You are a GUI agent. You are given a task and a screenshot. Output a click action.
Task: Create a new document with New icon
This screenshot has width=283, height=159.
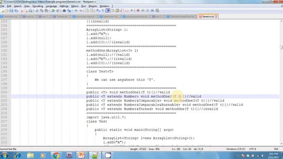[x=2, y=11]
